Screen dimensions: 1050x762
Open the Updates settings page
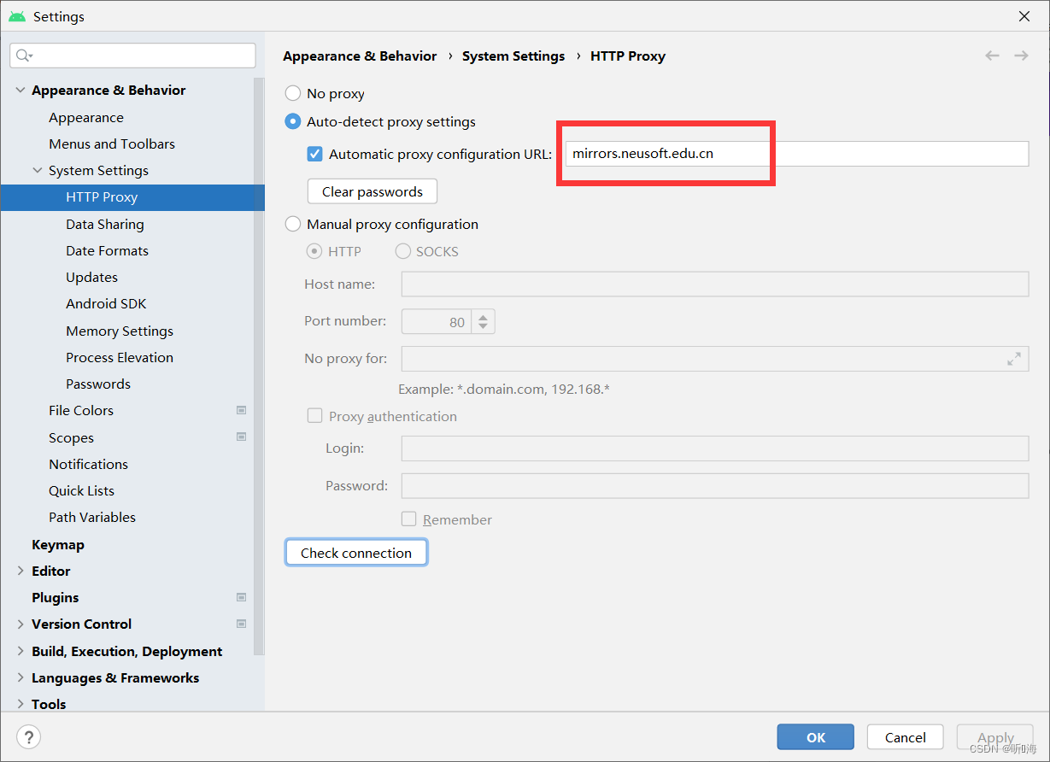pos(91,277)
